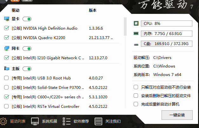199x128 pixels.
Task: Click the memory (内存) module icon
Action: 136,33
